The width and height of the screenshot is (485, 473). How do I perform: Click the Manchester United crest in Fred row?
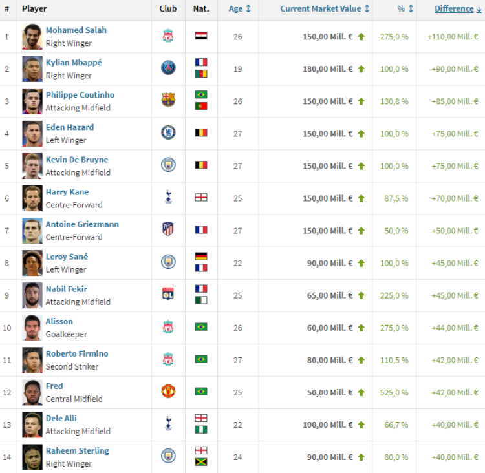168,391
